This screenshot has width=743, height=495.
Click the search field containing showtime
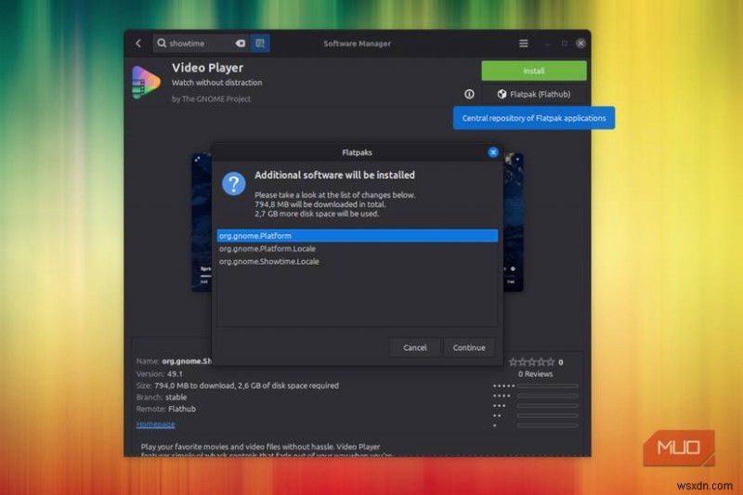click(x=201, y=43)
